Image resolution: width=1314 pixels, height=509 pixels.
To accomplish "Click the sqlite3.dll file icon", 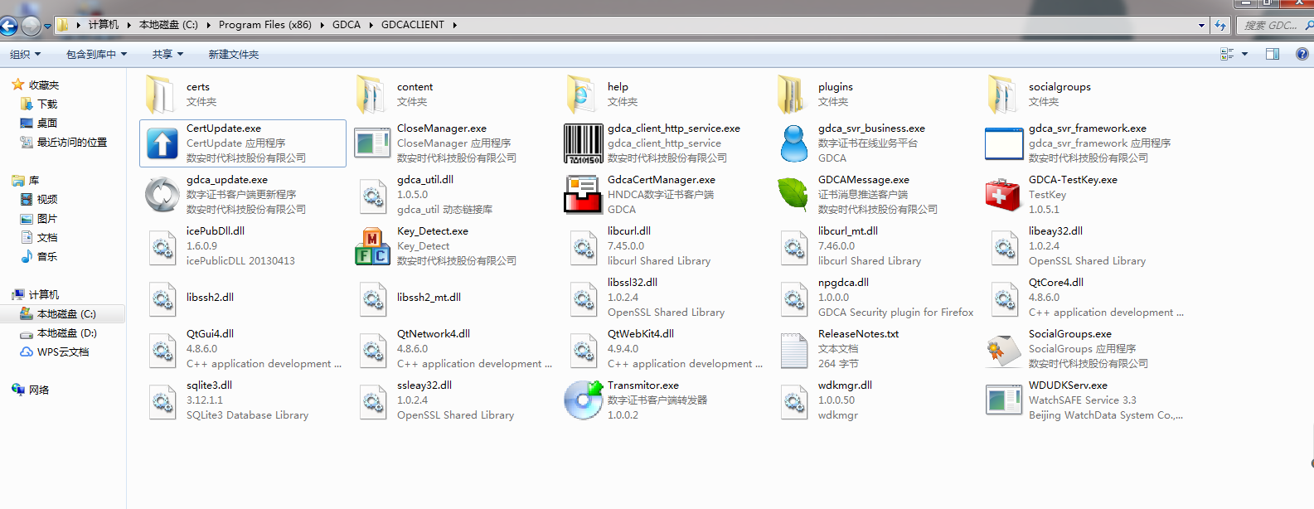I will [162, 400].
